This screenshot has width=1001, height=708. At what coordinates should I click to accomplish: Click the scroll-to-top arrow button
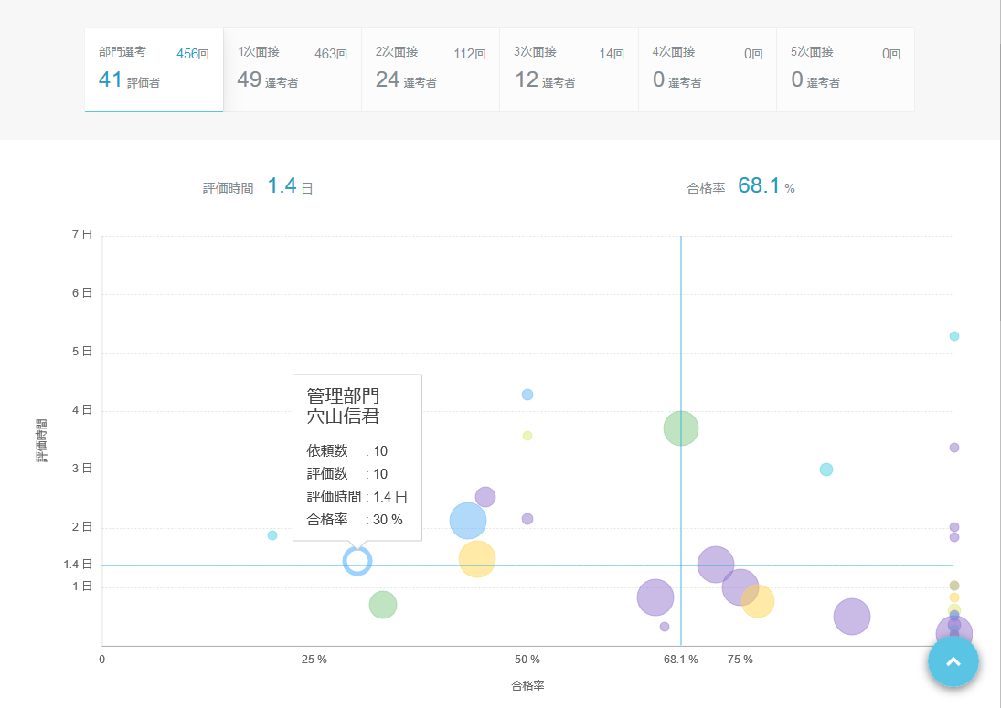click(x=953, y=661)
